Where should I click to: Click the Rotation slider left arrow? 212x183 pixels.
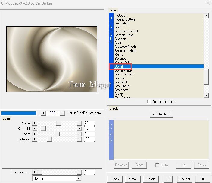[35, 139]
